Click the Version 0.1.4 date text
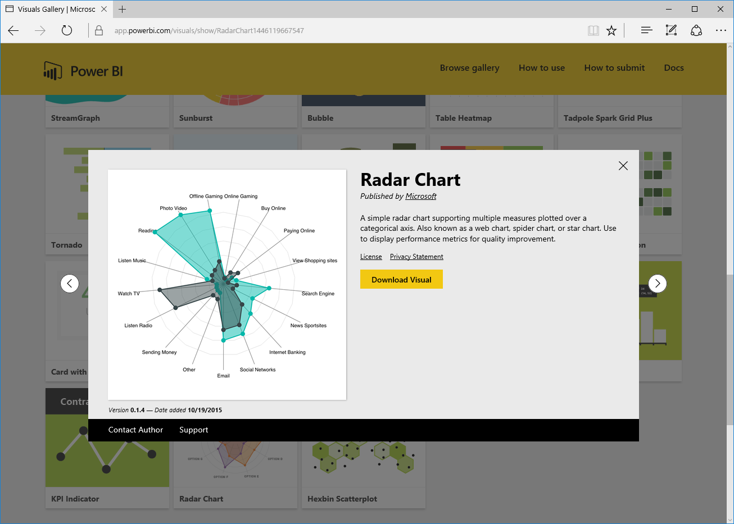 point(165,410)
